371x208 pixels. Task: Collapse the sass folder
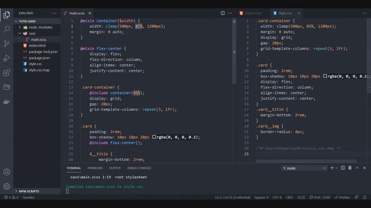(x=37, y=34)
